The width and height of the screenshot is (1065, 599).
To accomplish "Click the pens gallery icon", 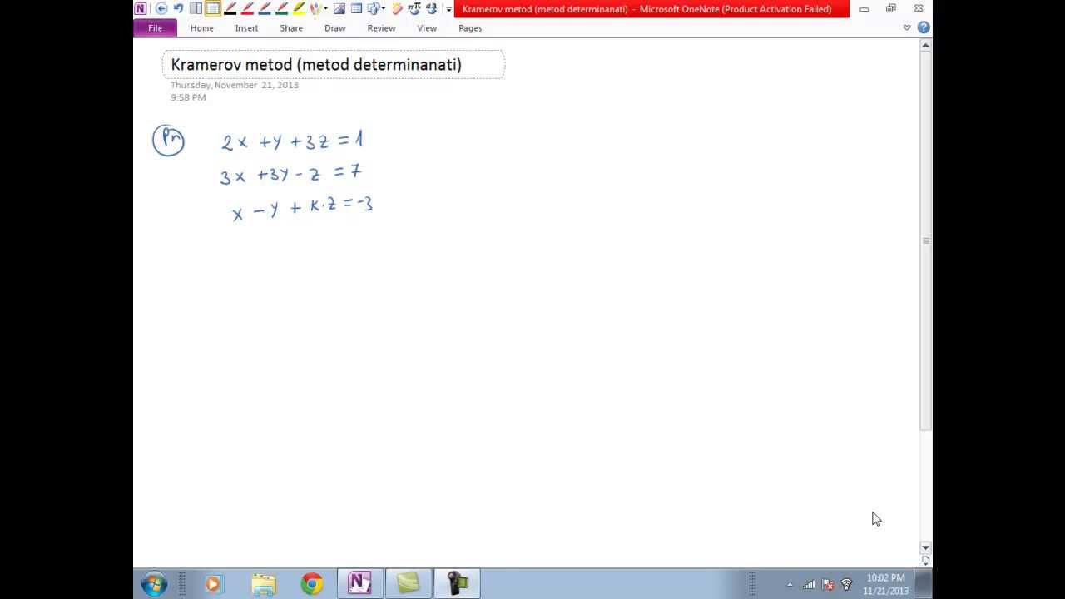I will [315, 8].
